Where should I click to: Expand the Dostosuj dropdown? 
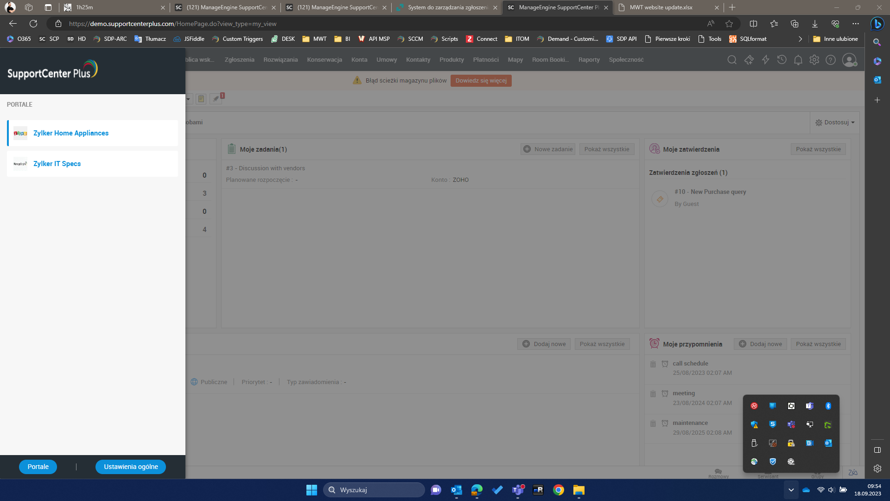pyautogui.click(x=835, y=122)
